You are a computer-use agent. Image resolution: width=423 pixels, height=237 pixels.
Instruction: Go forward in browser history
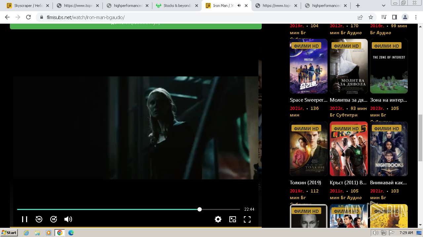[18, 17]
